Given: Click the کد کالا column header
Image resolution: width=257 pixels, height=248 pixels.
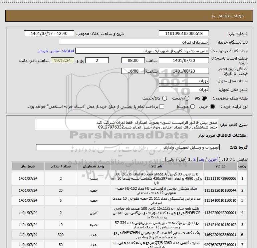Looking at the screenshot, I should [220, 166].
